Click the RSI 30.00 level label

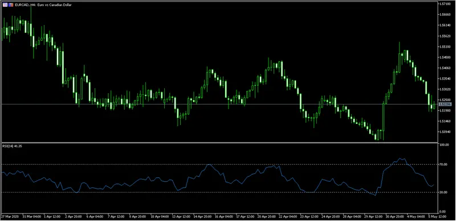[443, 192]
